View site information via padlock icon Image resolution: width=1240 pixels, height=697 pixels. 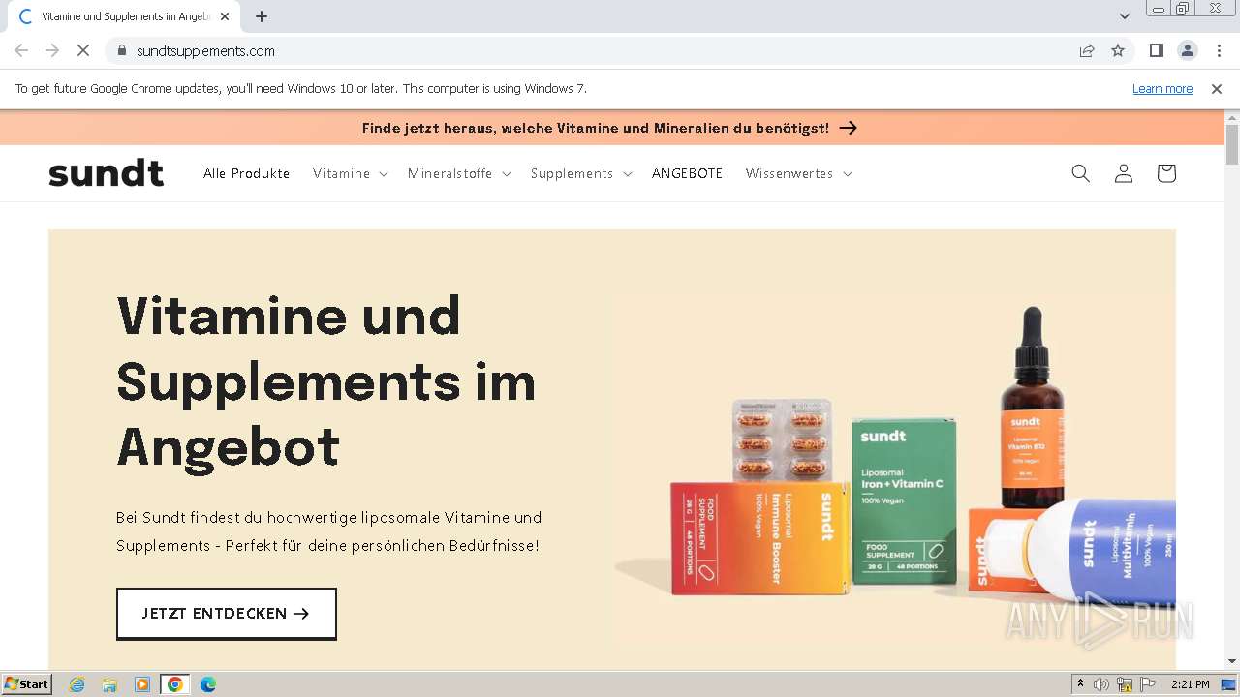tap(122, 50)
